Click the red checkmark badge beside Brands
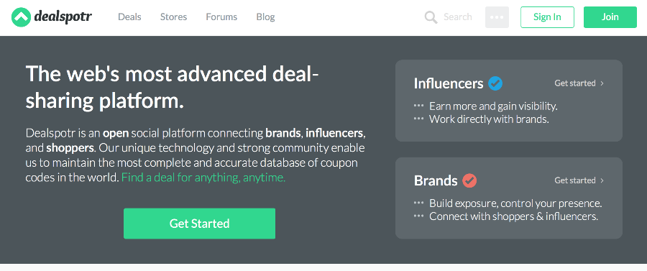 click(x=469, y=180)
